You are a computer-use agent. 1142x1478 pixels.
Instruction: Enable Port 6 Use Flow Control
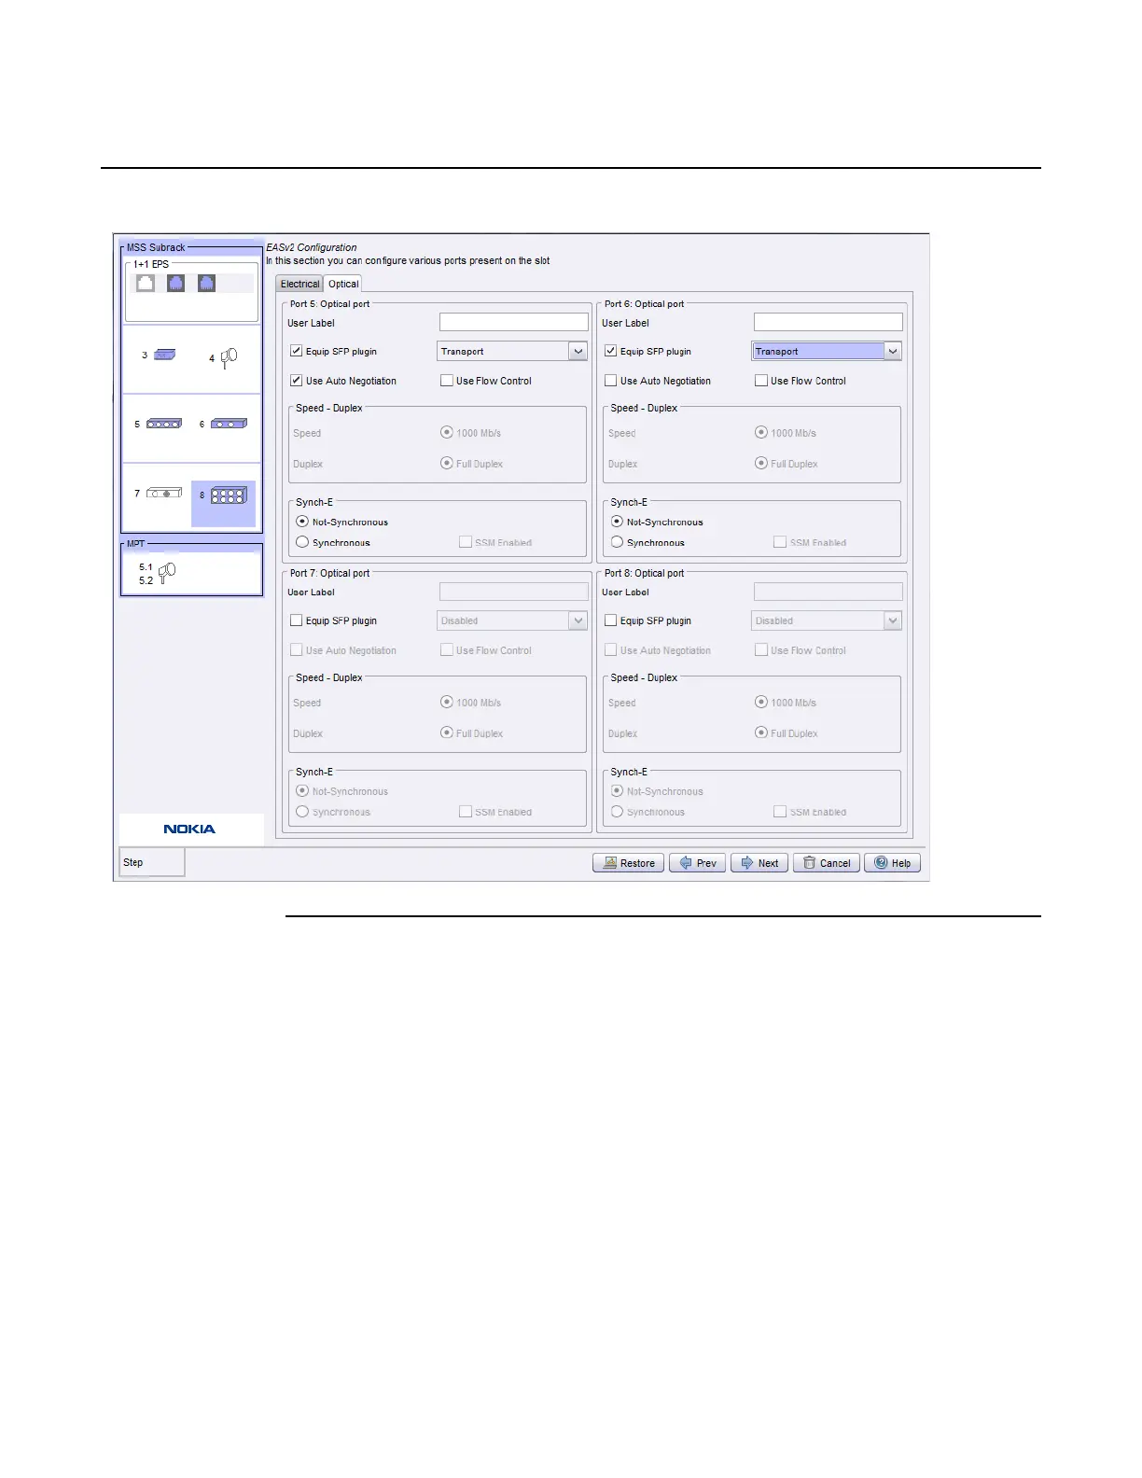pos(760,381)
